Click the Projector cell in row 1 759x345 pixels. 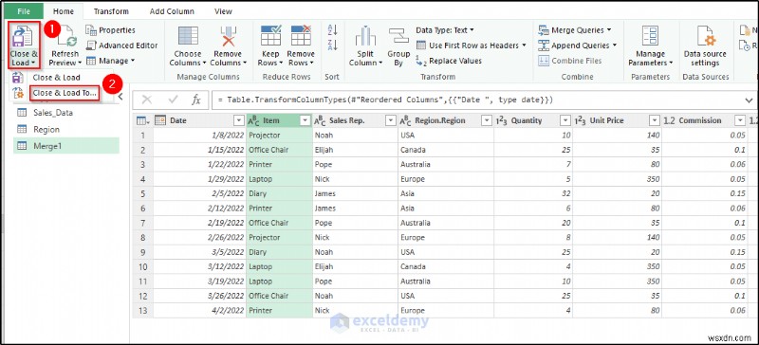(279, 135)
